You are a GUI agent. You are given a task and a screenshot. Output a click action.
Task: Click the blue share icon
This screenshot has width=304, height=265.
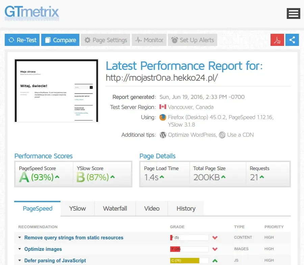[x=292, y=40]
